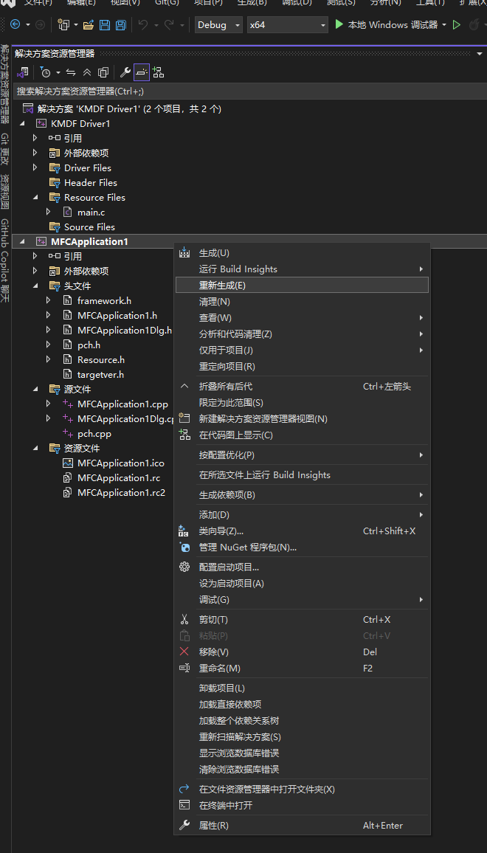Click the NuGet package icon 管理 NuGet 程序包
Image resolution: width=487 pixels, height=853 pixels.
click(x=184, y=548)
